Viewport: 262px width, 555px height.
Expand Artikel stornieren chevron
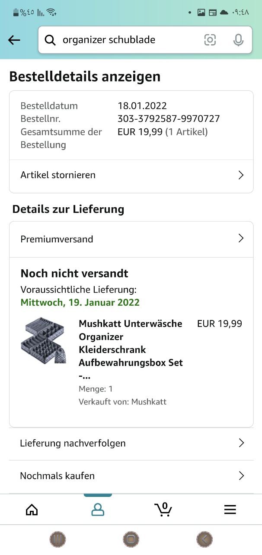pyautogui.click(x=241, y=175)
